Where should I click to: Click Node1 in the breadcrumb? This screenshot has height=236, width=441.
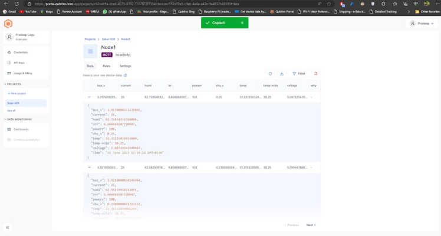click(x=126, y=39)
